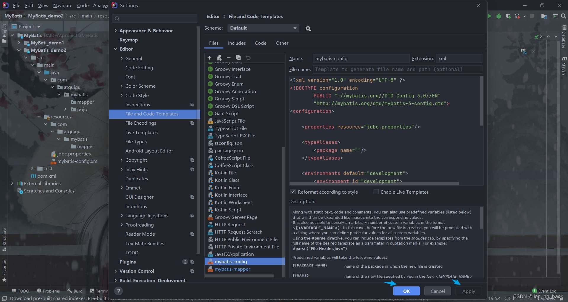Image resolution: width=568 pixels, height=302 pixels.
Task: Select mybatis-mapper template
Action: (x=232, y=269)
